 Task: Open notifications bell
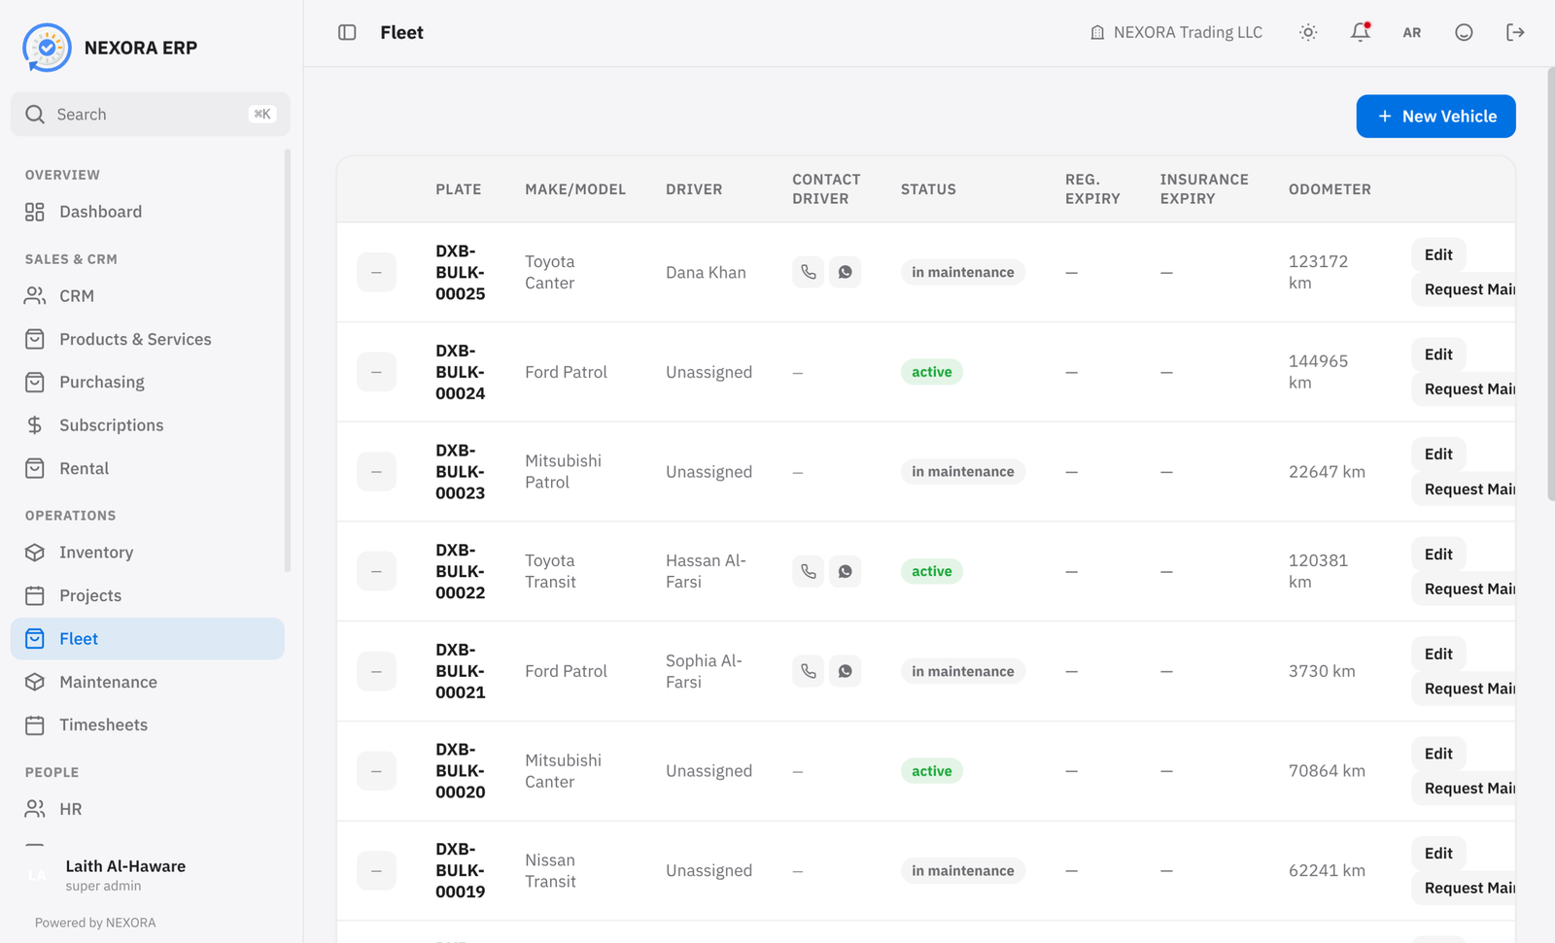[x=1361, y=32]
